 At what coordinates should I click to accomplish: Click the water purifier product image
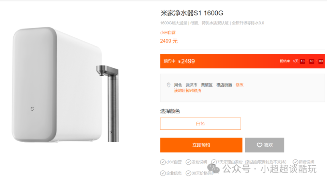(x=65, y=85)
